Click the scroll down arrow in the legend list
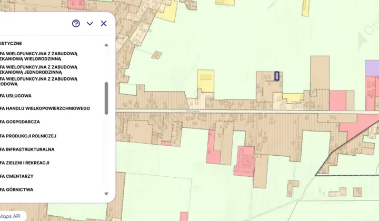The image size is (379, 221). tap(106, 194)
